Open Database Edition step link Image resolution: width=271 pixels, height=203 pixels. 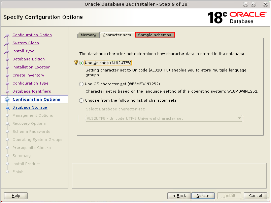[29, 59]
